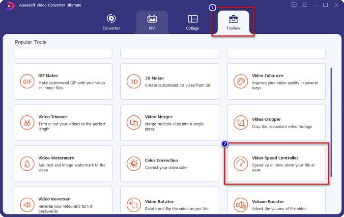This screenshot has width=344, height=217.
Task: Click the Video Cropper icon
Action: (x=241, y=123)
